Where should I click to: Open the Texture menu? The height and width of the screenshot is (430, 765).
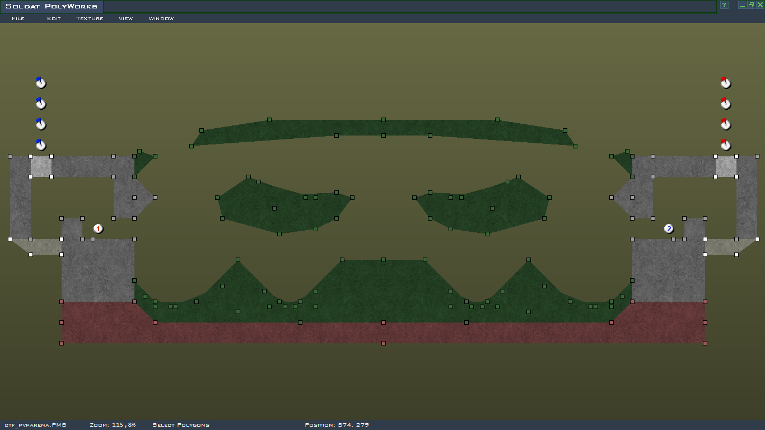90,18
